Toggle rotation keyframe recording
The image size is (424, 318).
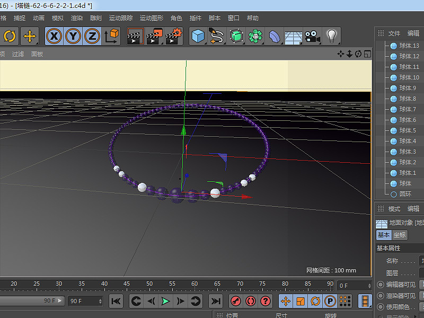coord(315,301)
